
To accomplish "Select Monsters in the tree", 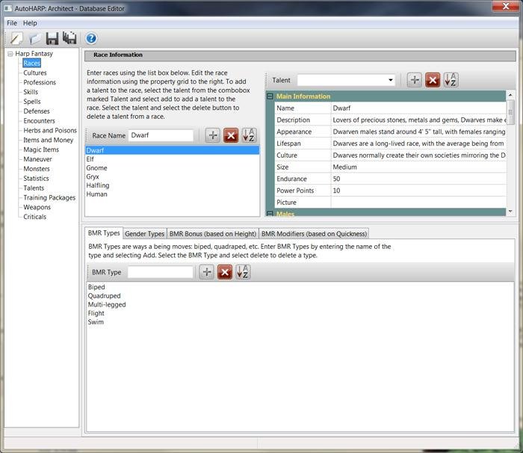I will point(37,169).
